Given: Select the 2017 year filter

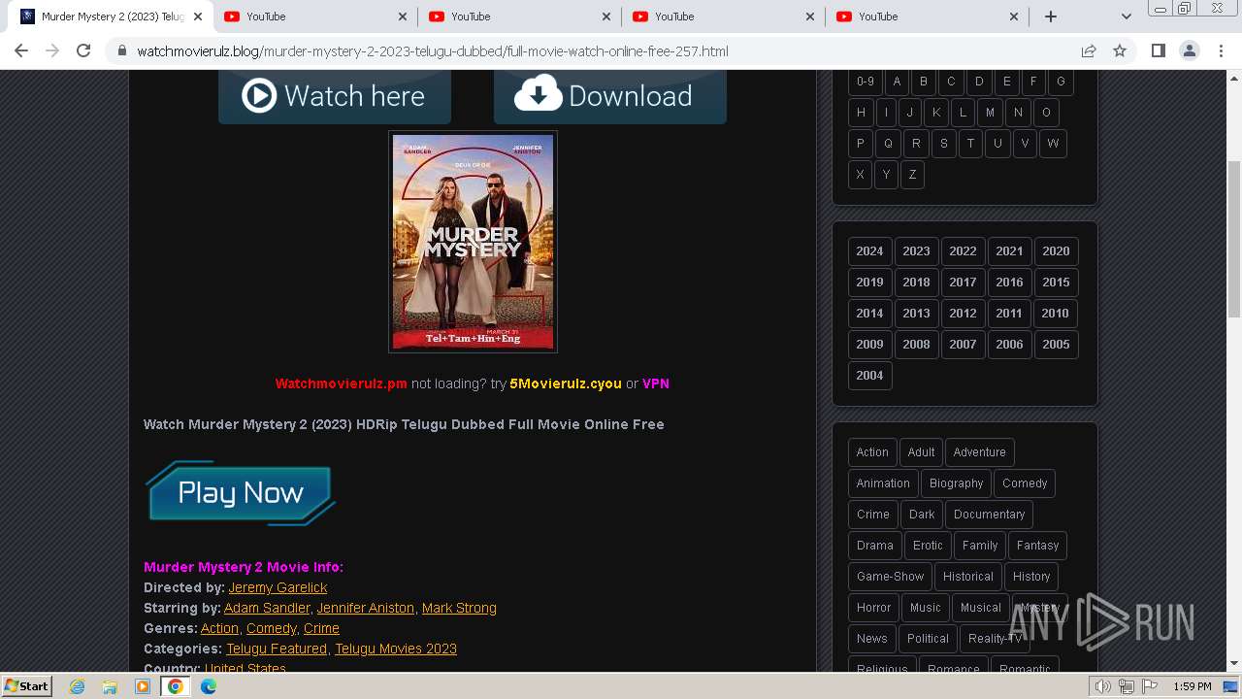Looking at the screenshot, I should (963, 283).
